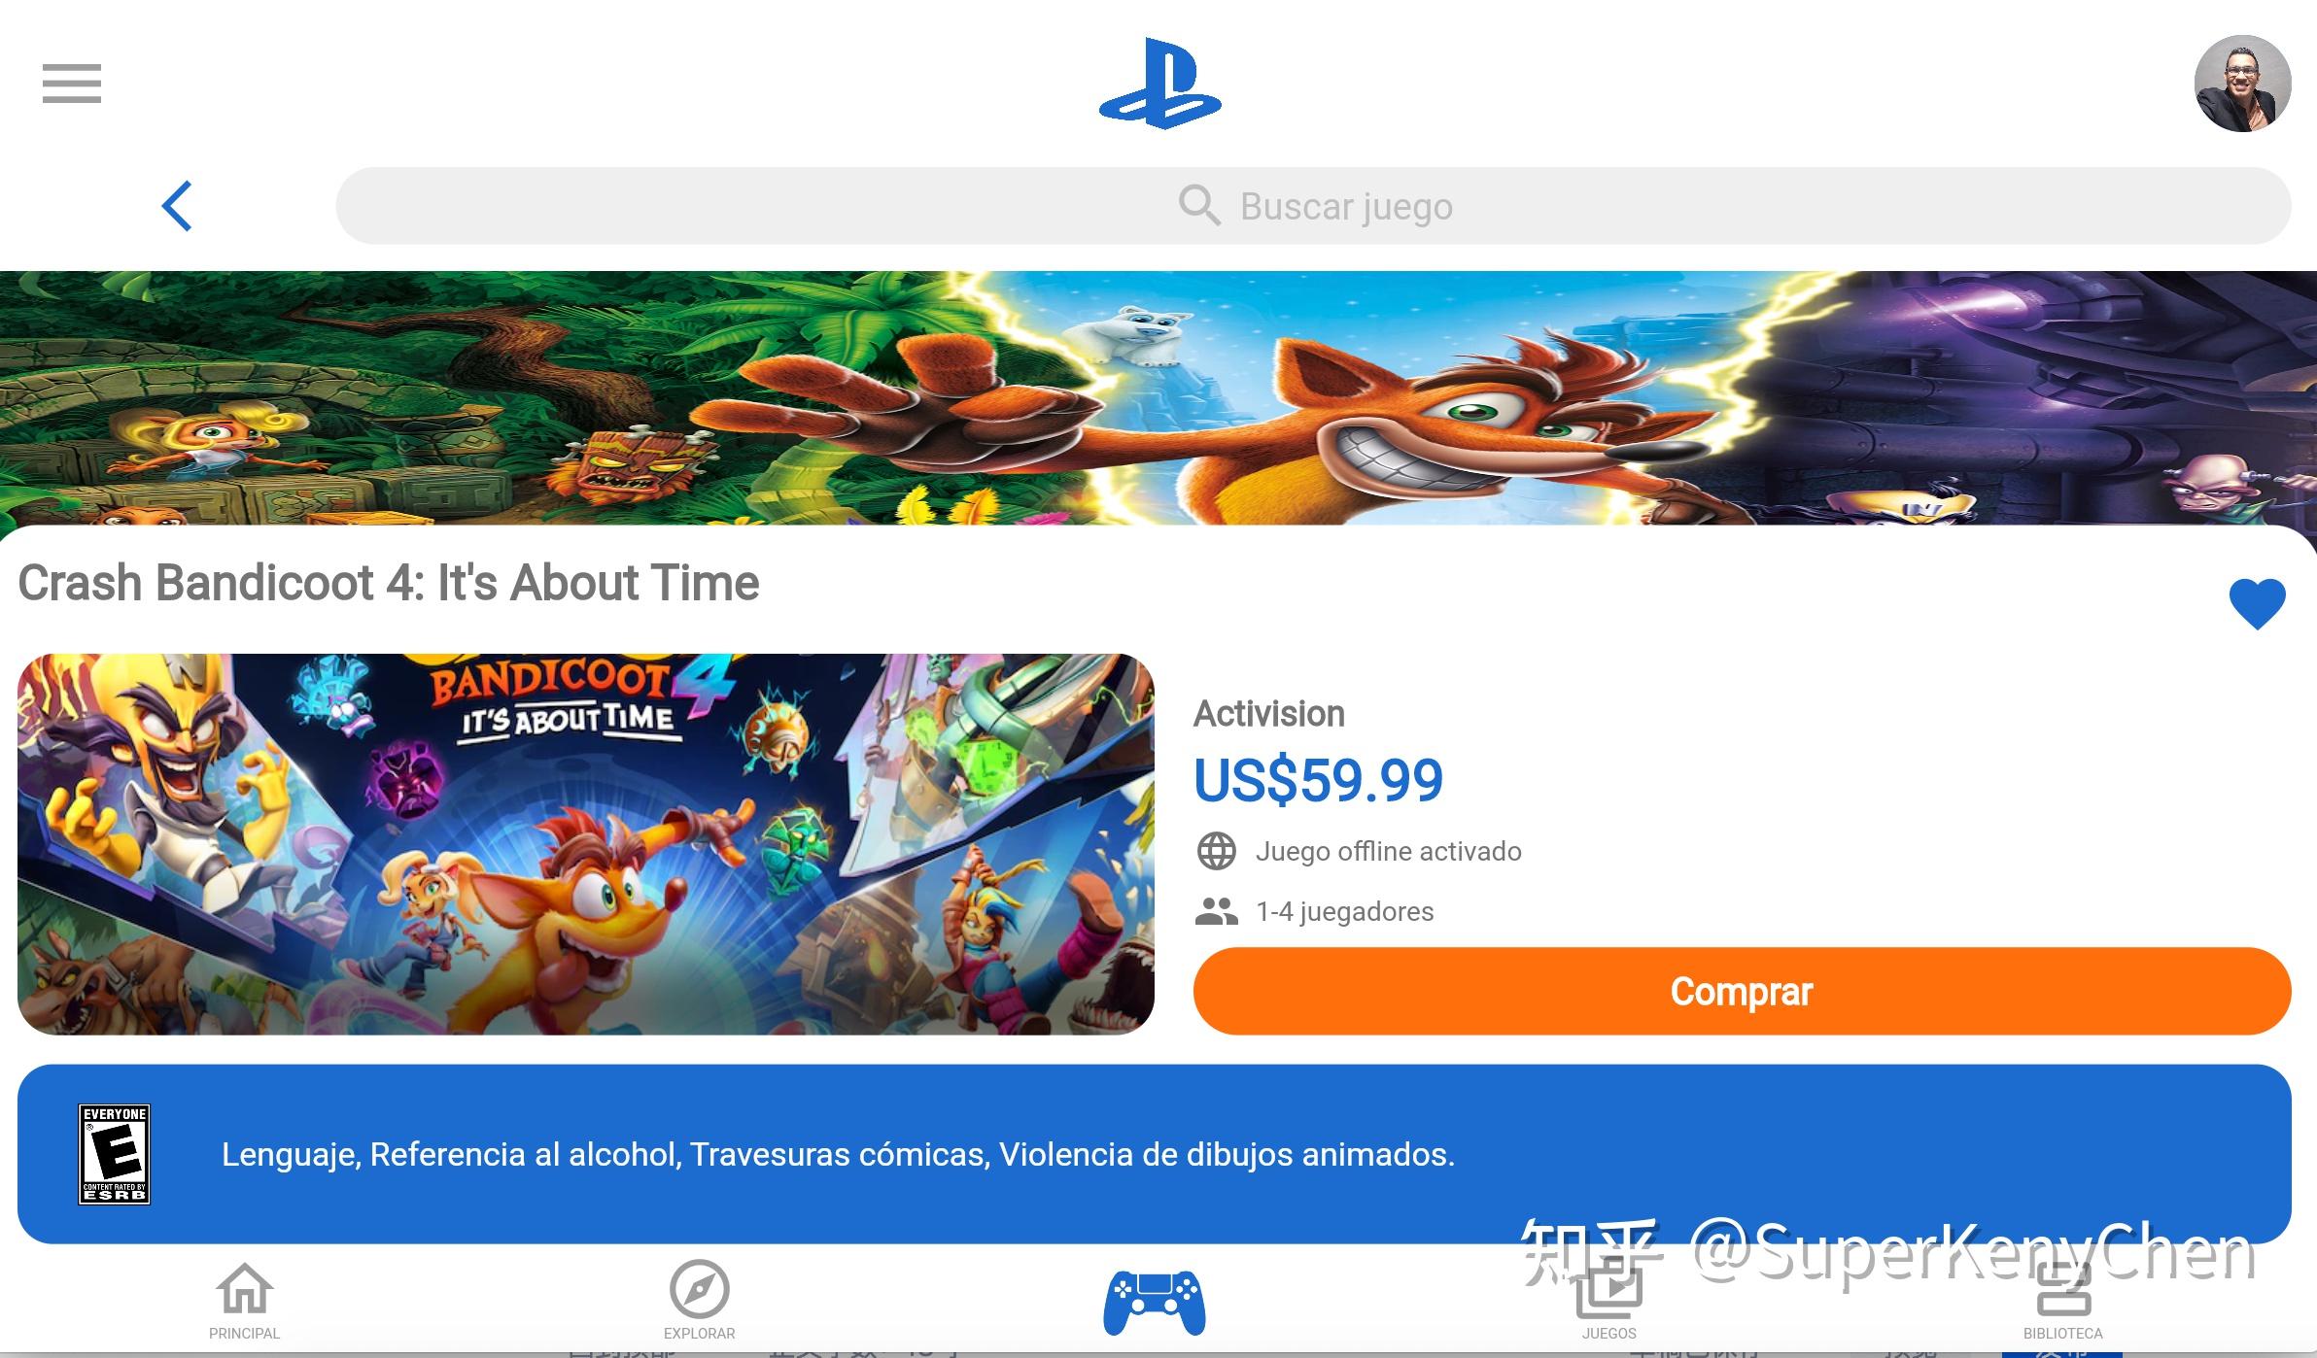Open the Principal home tab
Screen dimensions: 2317x1358
coord(244,1302)
